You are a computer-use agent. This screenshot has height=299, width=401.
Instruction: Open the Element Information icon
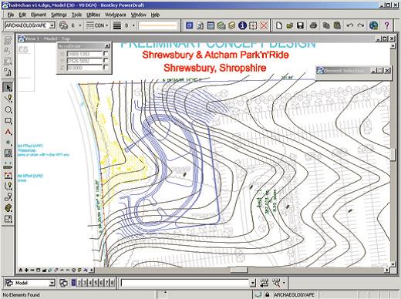coord(242,25)
